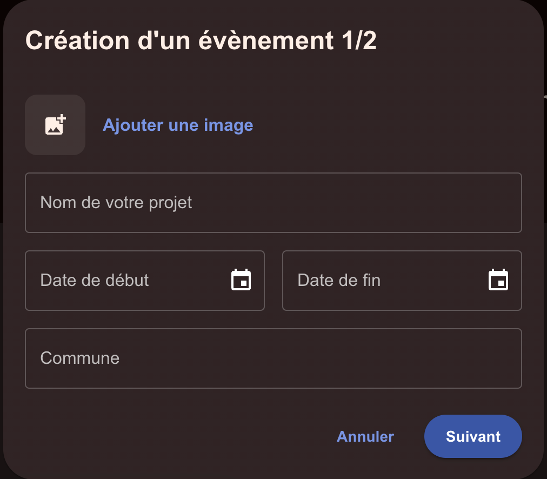Focus the "Commune" text field

[273, 358]
